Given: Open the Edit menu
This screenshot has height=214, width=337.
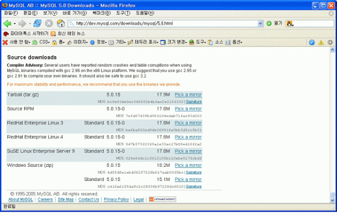Looking at the screenshot, I should [30, 13].
